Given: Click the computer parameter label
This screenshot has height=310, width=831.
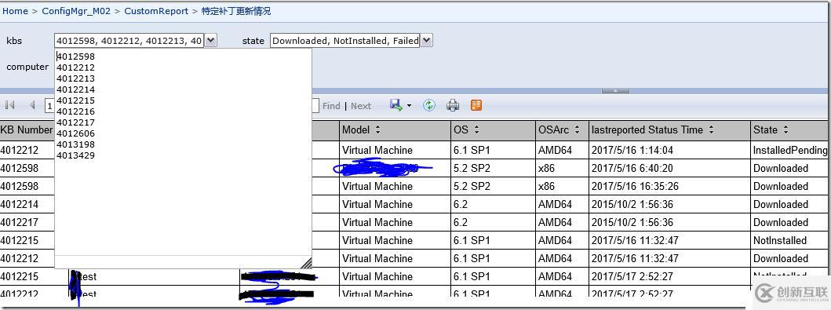Looking at the screenshot, I should point(27,67).
